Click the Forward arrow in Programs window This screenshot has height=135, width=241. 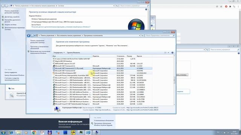tap(32, 36)
